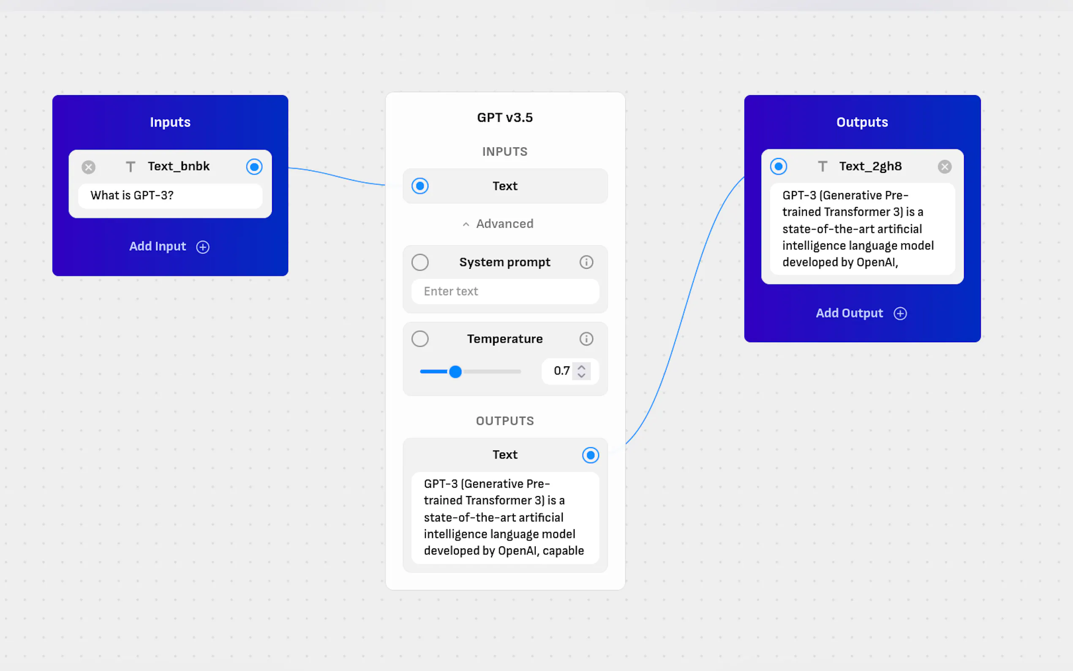The height and width of the screenshot is (671, 1073).
Task: Select the GPT Text input connector radio
Action: (419, 186)
